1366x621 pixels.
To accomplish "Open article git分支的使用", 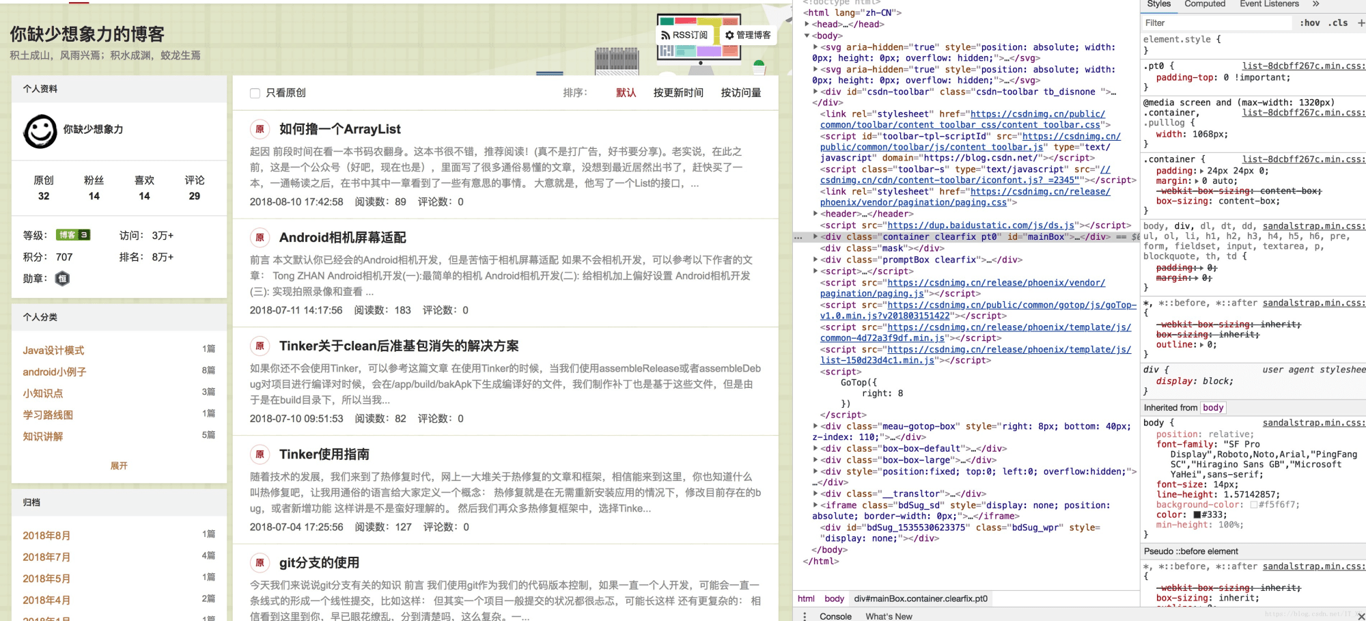I will [319, 563].
